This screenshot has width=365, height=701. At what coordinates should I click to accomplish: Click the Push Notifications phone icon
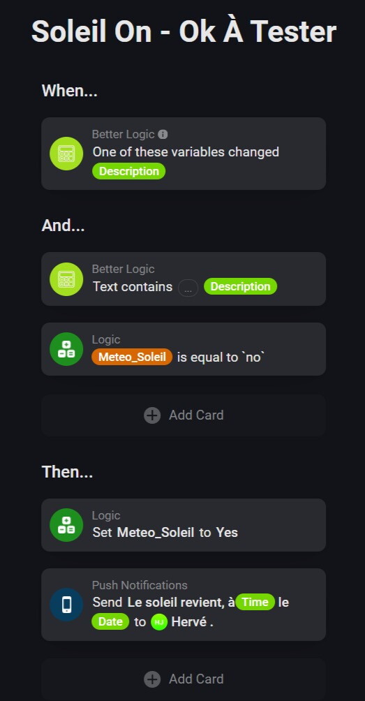(x=66, y=605)
